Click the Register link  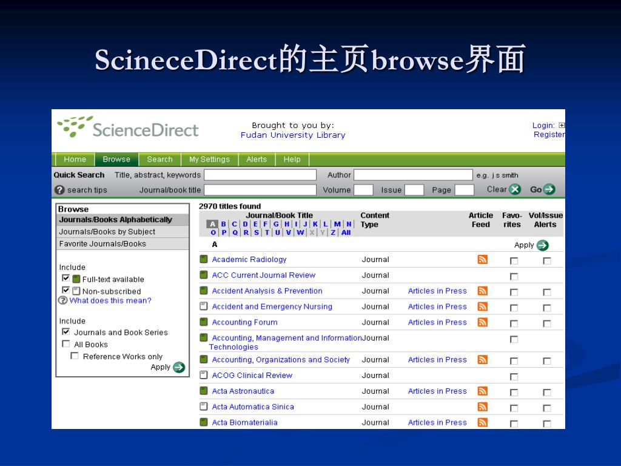549,135
